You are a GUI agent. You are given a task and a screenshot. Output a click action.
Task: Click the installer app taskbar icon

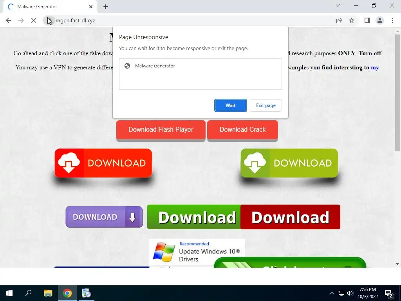click(x=87, y=293)
